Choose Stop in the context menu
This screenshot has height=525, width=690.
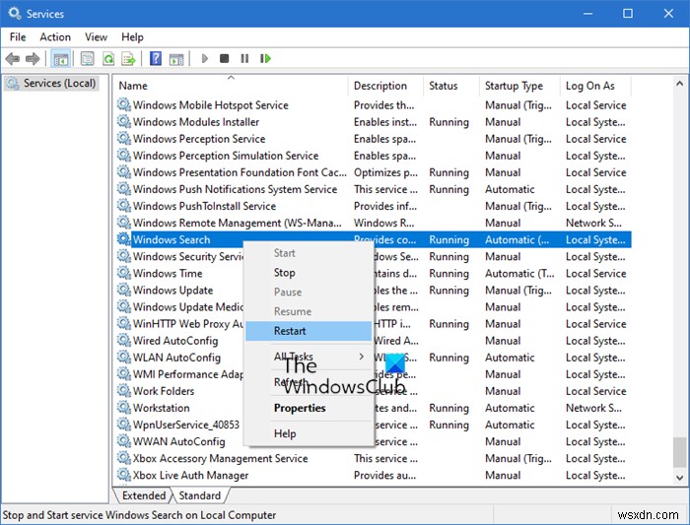308,273
